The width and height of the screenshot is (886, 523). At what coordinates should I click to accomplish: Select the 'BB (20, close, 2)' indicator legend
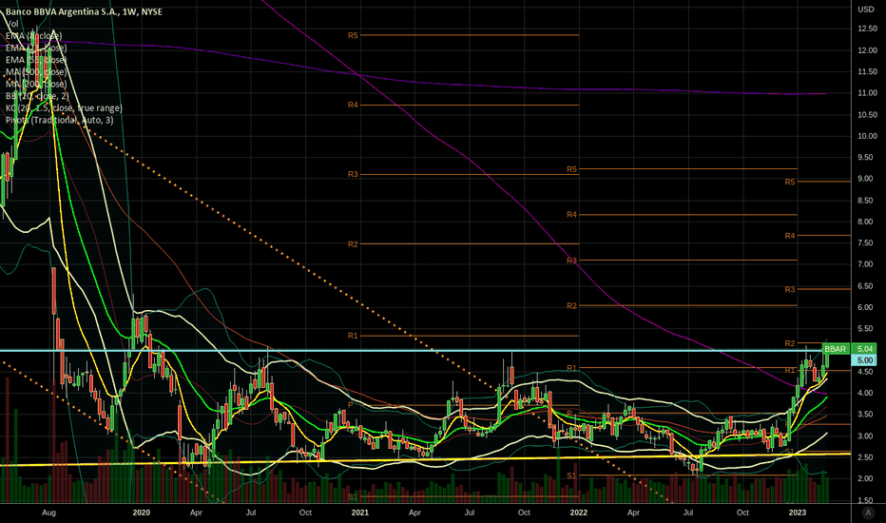pos(37,96)
